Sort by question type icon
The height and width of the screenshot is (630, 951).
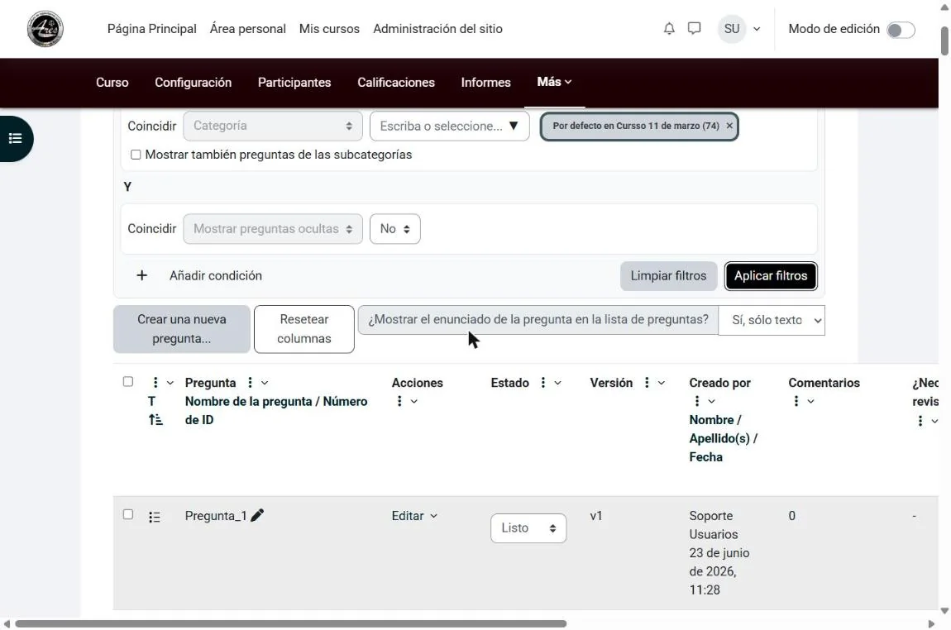tap(155, 420)
